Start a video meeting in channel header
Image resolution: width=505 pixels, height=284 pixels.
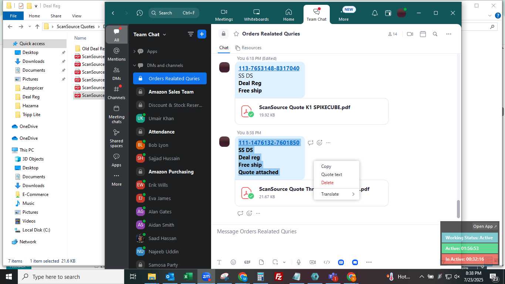click(x=410, y=34)
